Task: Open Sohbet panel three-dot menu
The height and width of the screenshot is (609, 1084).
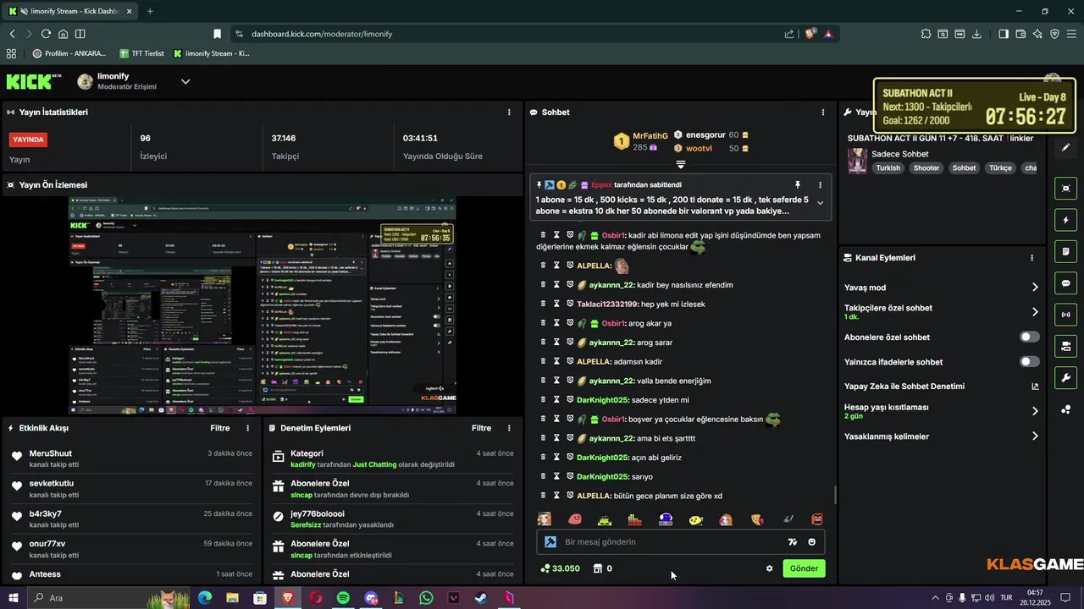Action: 823,112
